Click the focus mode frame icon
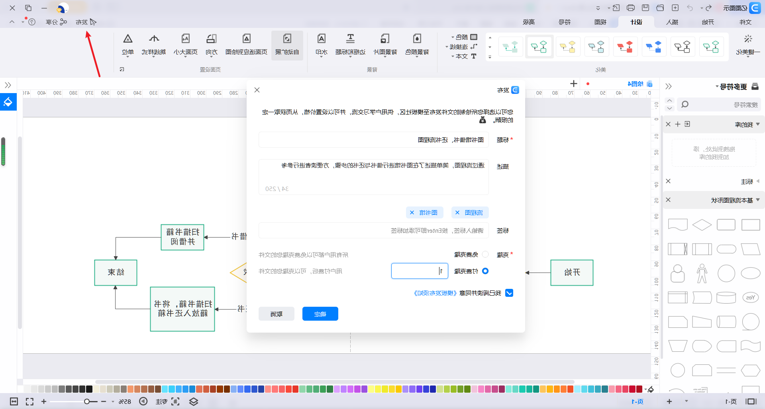This screenshot has width=765, height=409. [x=175, y=401]
